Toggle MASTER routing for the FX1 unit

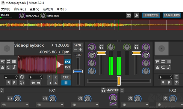(x=112, y=90)
